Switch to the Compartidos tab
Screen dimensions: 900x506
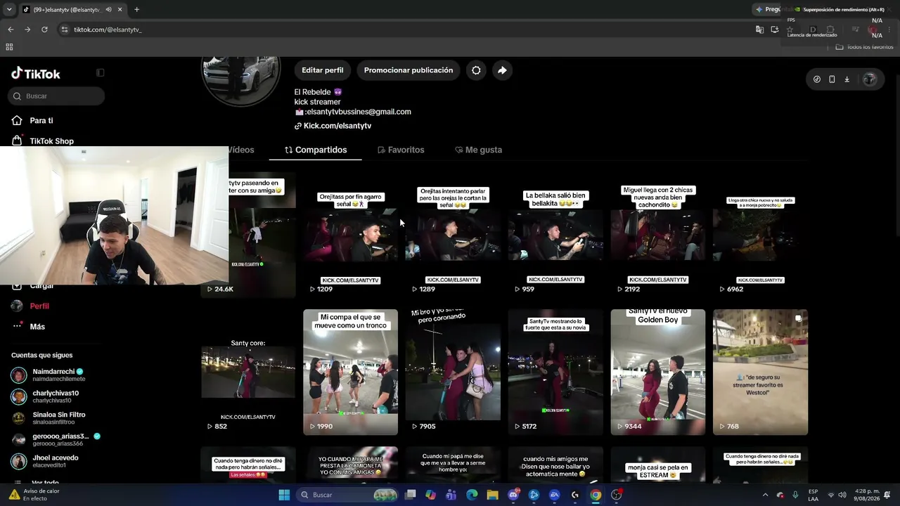316,150
